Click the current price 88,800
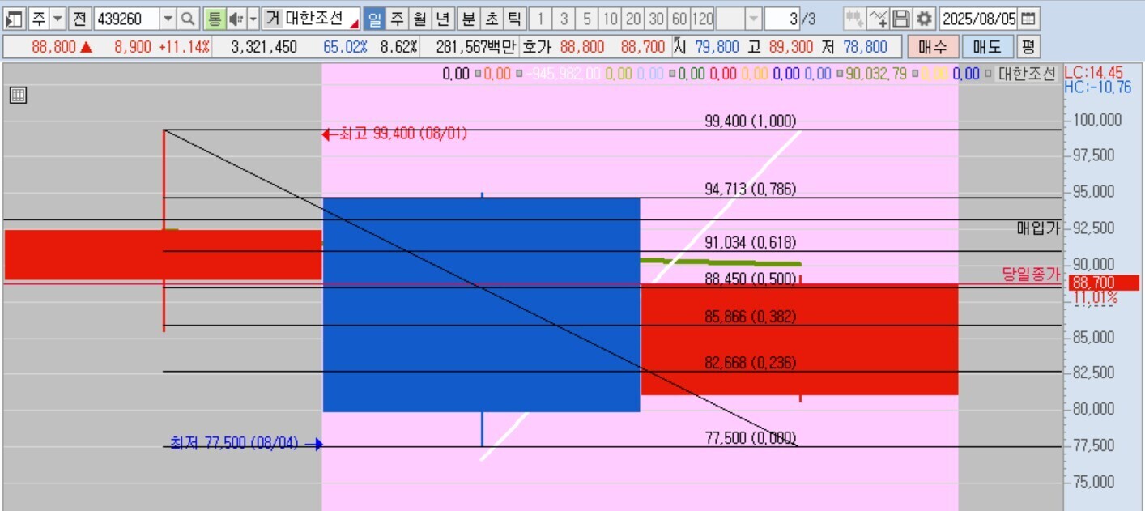1145x511 pixels. [x=53, y=47]
